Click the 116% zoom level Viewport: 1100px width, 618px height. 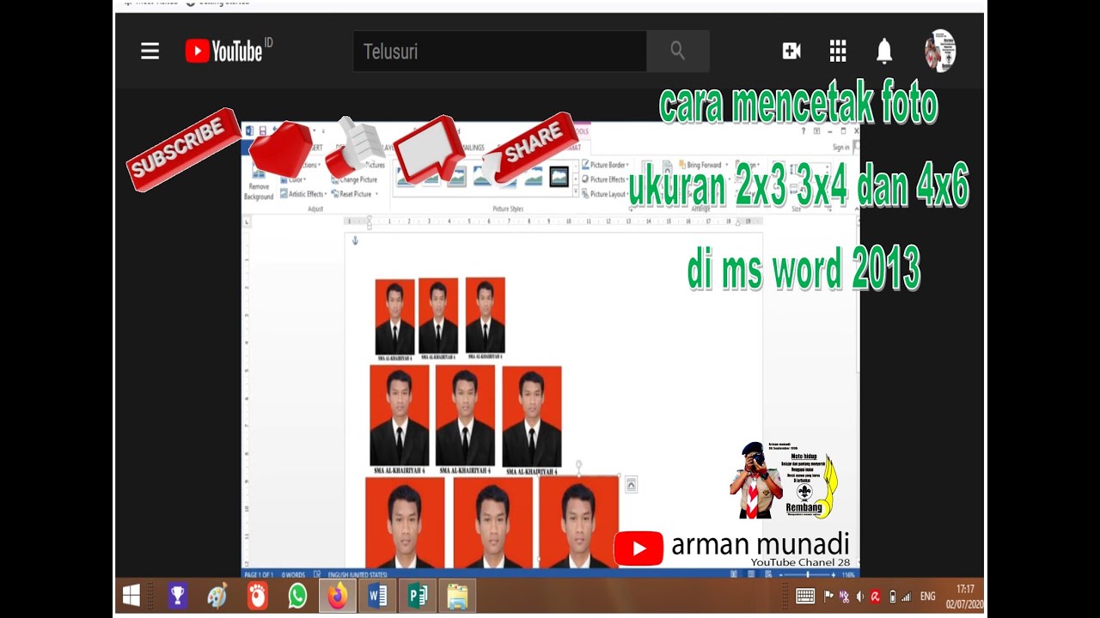pyautogui.click(x=847, y=574)
